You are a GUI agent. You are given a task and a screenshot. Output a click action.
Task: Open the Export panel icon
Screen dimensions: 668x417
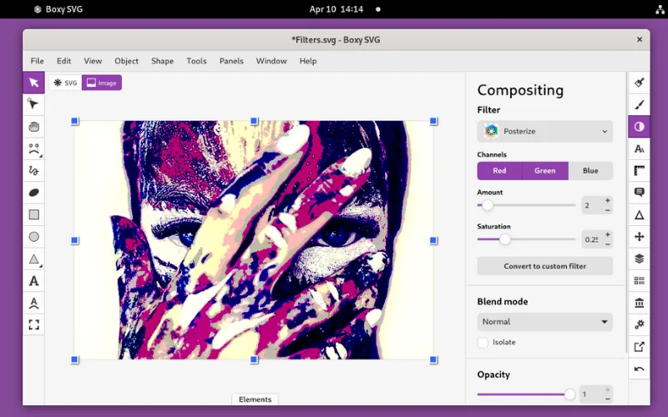pos(639,346)
